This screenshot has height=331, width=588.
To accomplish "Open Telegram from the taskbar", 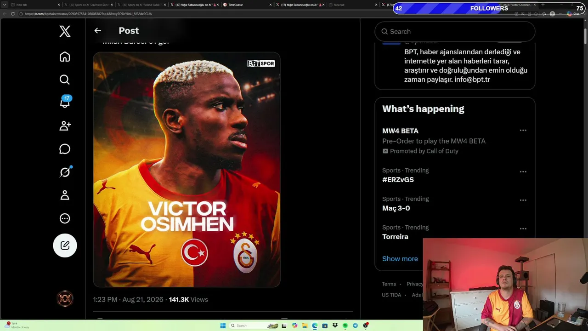I will pyautogui.click(x=355, y=325).
